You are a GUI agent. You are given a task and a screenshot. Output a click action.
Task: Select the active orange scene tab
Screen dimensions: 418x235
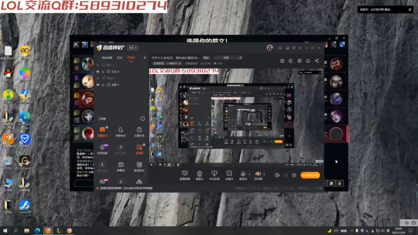point(131,58)
